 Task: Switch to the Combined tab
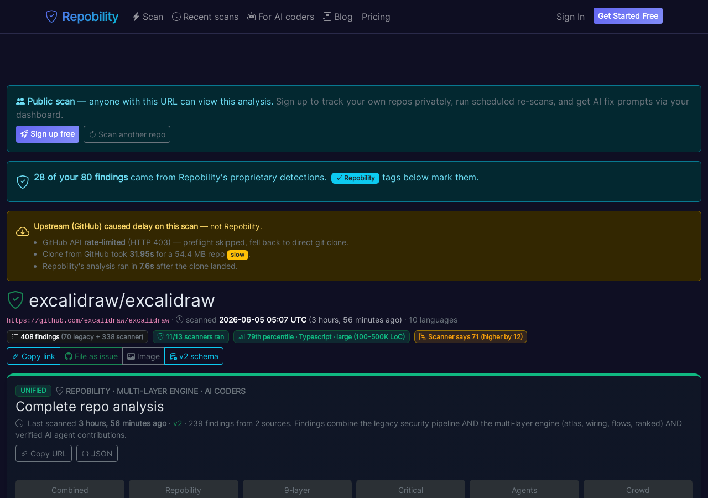[70, 490]
